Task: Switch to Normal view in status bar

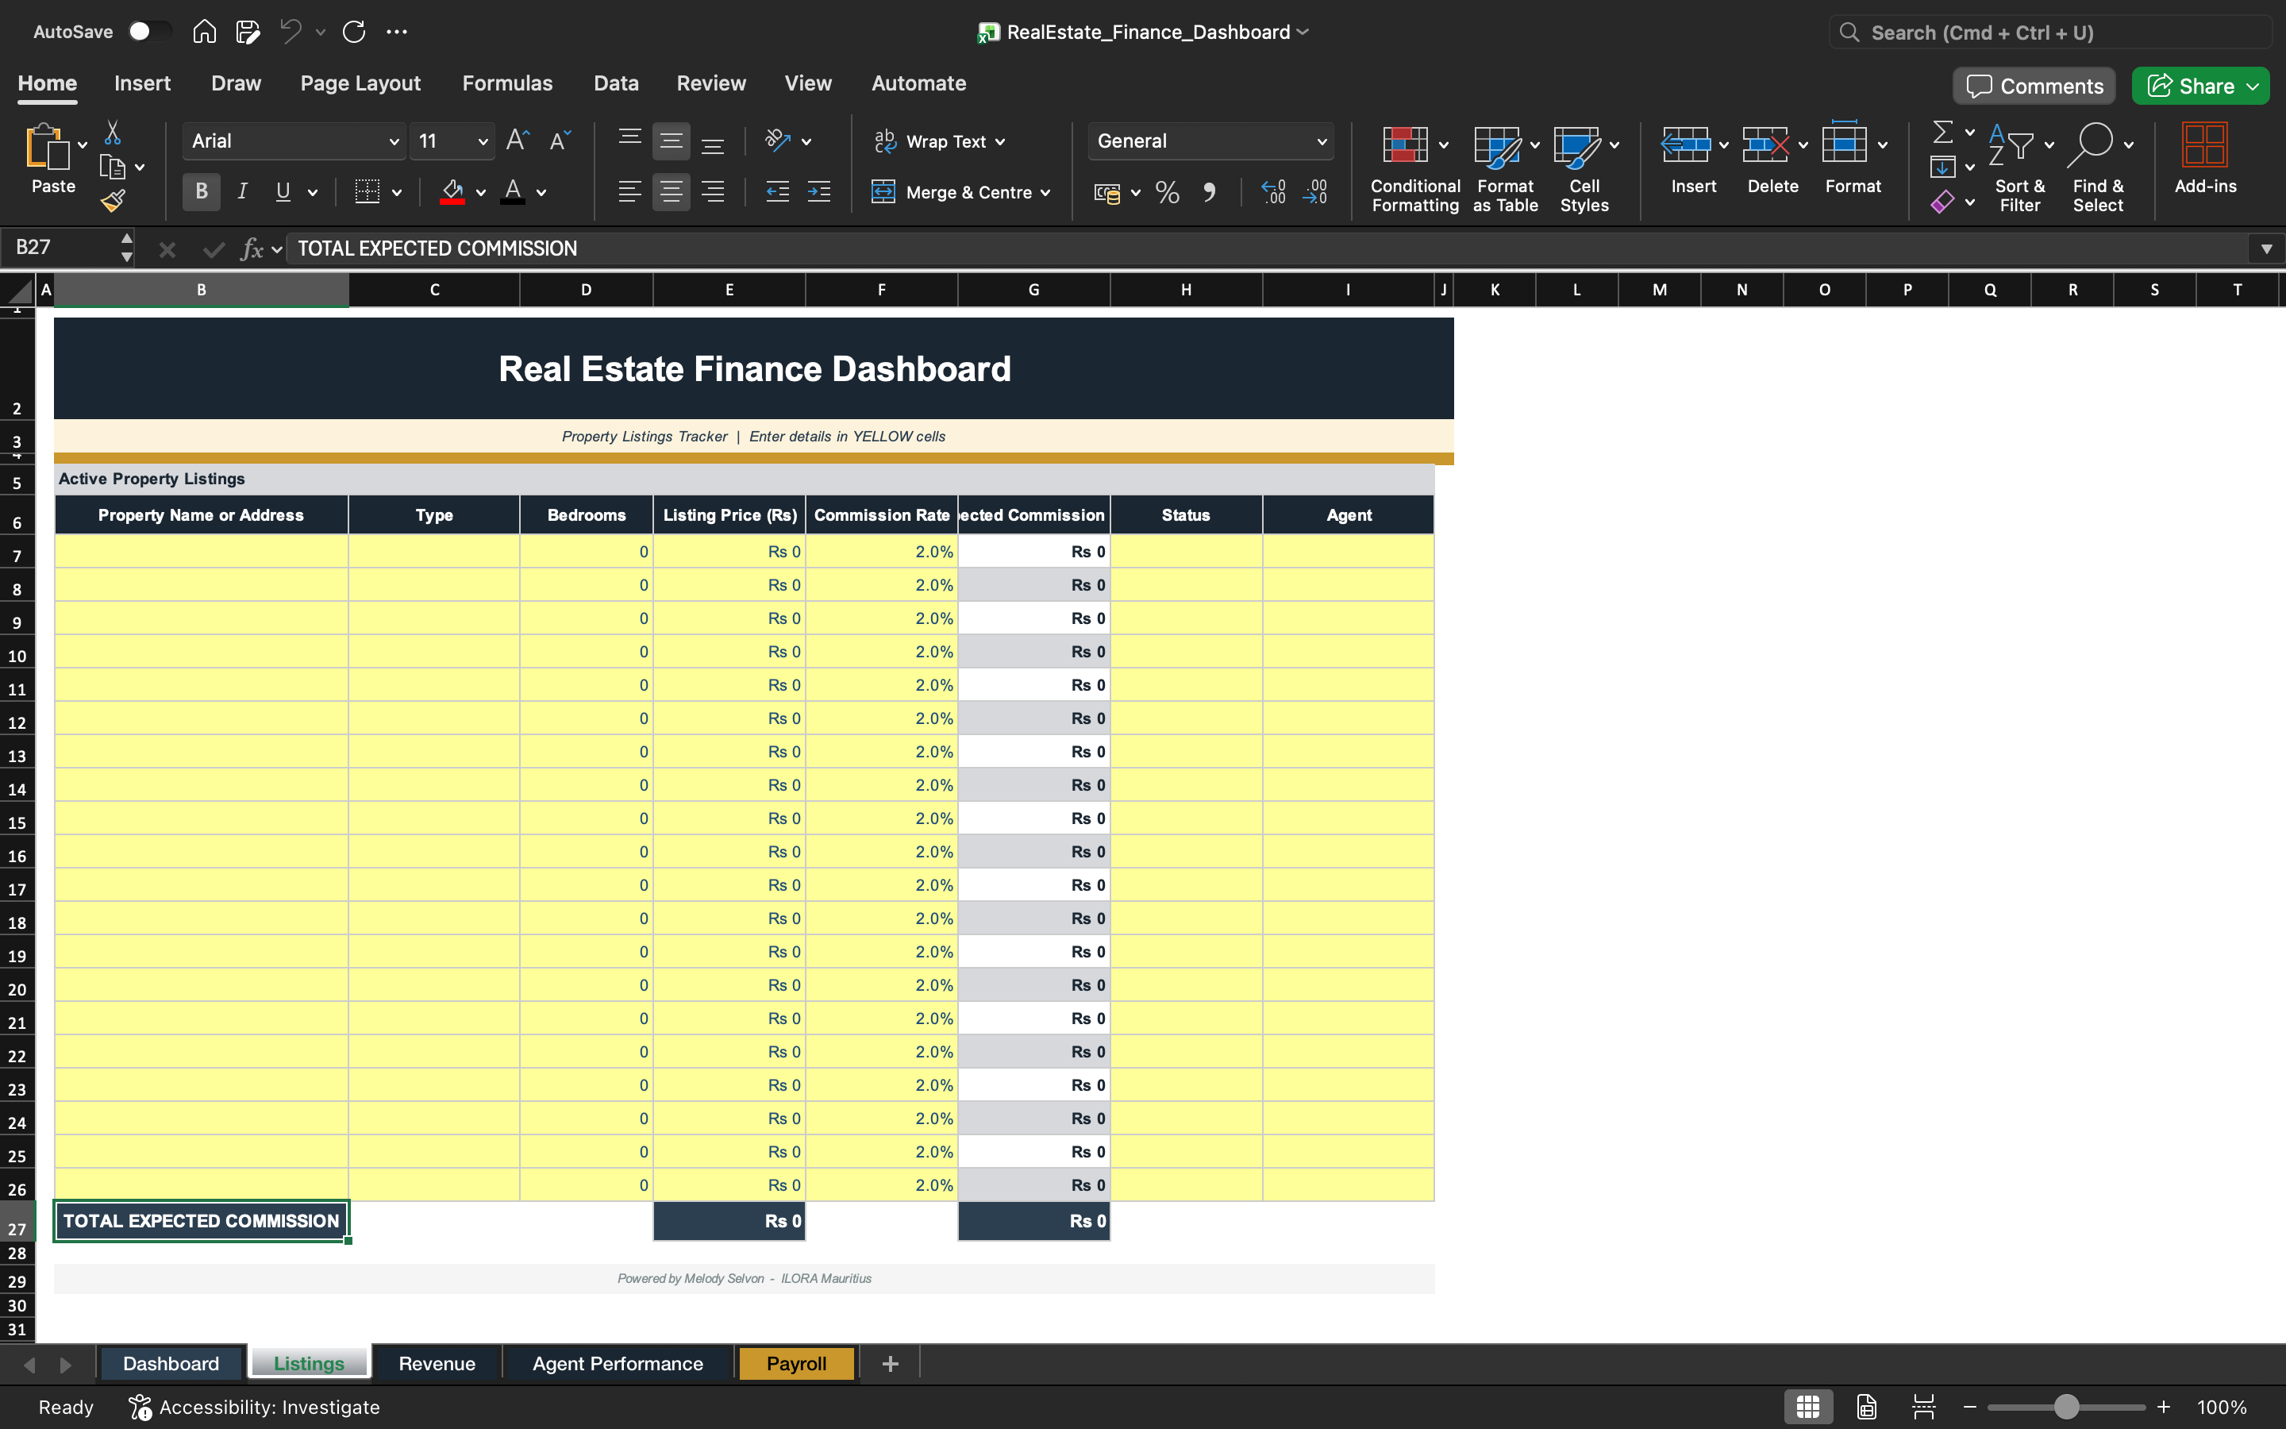Action: click(1808, 1408)
